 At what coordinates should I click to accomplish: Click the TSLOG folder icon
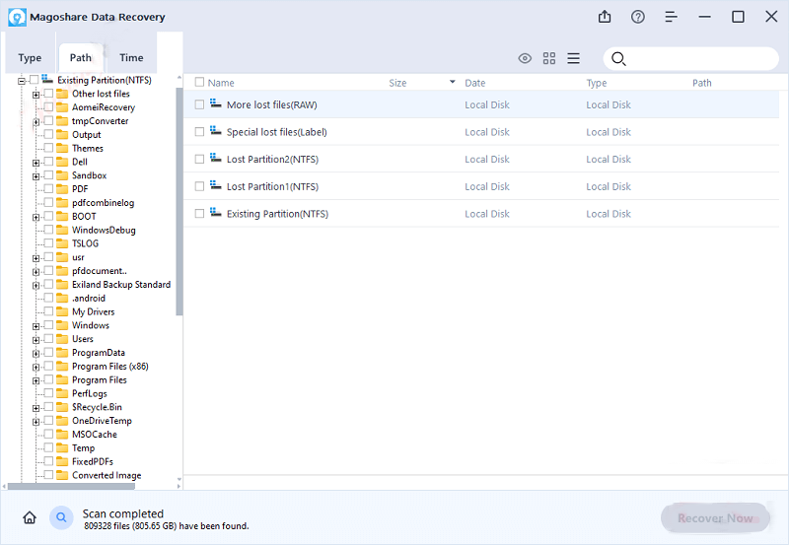62,243
